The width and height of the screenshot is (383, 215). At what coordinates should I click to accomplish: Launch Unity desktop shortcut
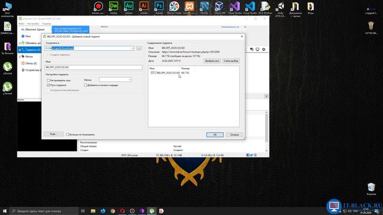280,9
